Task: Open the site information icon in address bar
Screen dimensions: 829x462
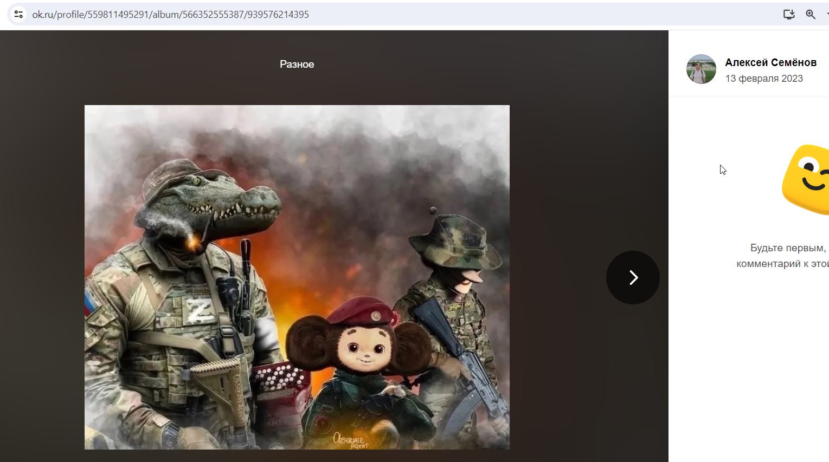Action: (x=18, y=15)
